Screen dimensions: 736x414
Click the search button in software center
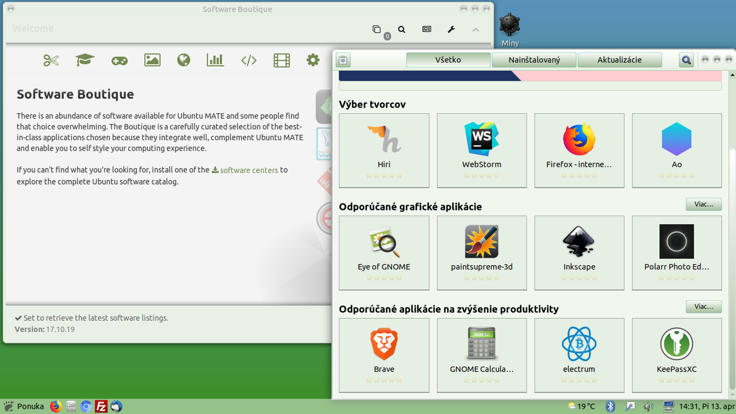[687, 60]
